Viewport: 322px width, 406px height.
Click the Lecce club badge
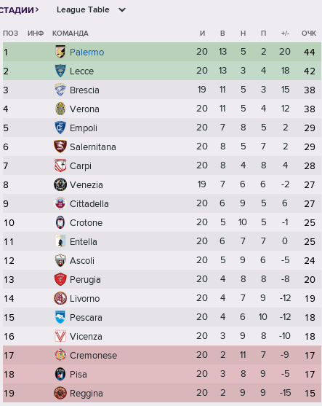[60, 71]
